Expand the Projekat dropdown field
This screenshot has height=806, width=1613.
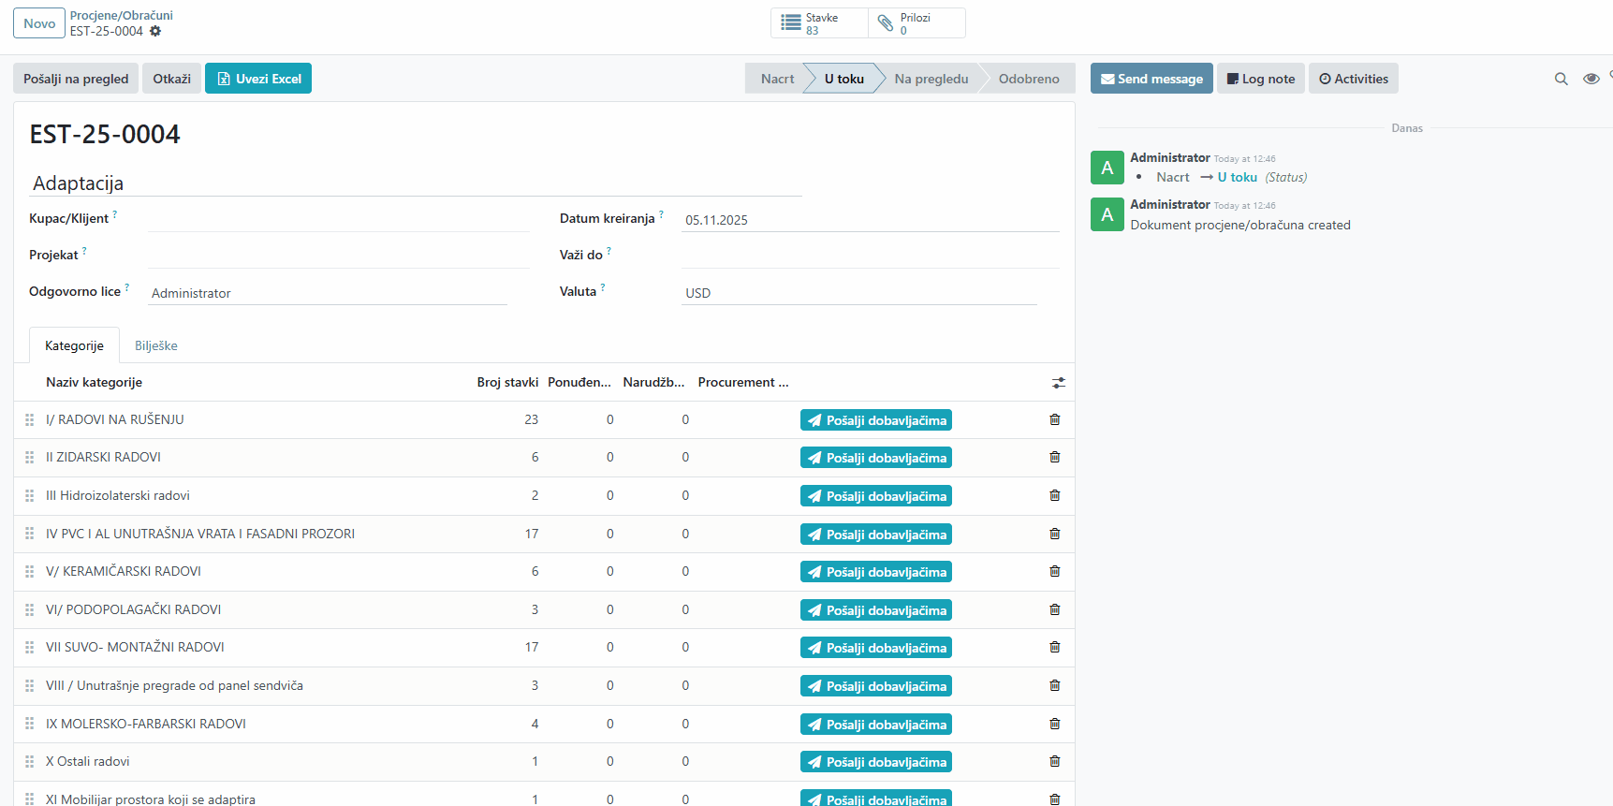pyautogui.click(x=338, y=256)
